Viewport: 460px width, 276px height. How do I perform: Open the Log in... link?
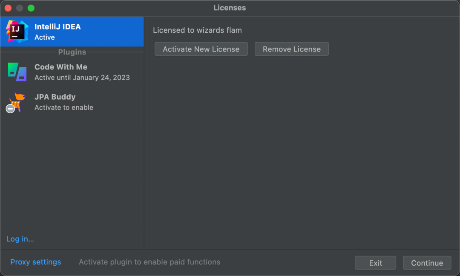tap(20, 239)
